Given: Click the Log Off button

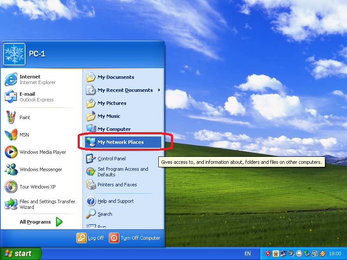Looking at the screenshot, I should [90, 238].
